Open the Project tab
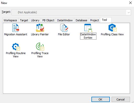The image size is (134, 103). click(x=94, y=20)
